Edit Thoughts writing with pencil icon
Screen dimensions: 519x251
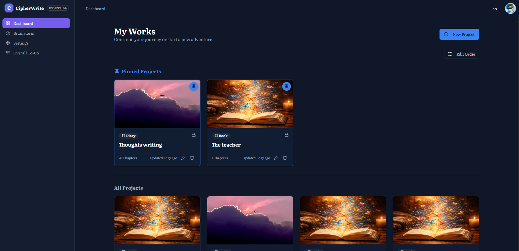click(x=183, y=158)
